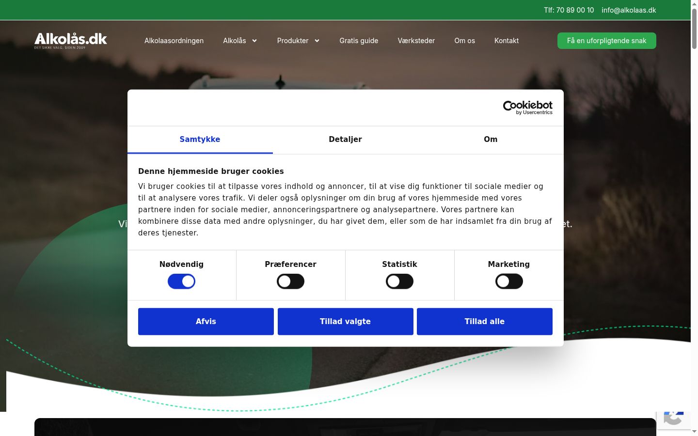Screen dimensions: 698x436
Task: Click the Nødvendig label text
Action: 181,264
